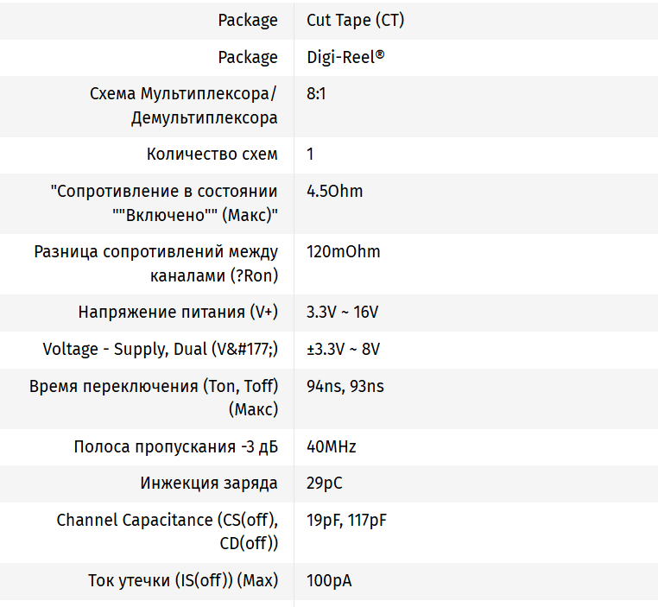Select the "3.3V ~ 16V" supply value
658x607 pixels.
point(343,312)
